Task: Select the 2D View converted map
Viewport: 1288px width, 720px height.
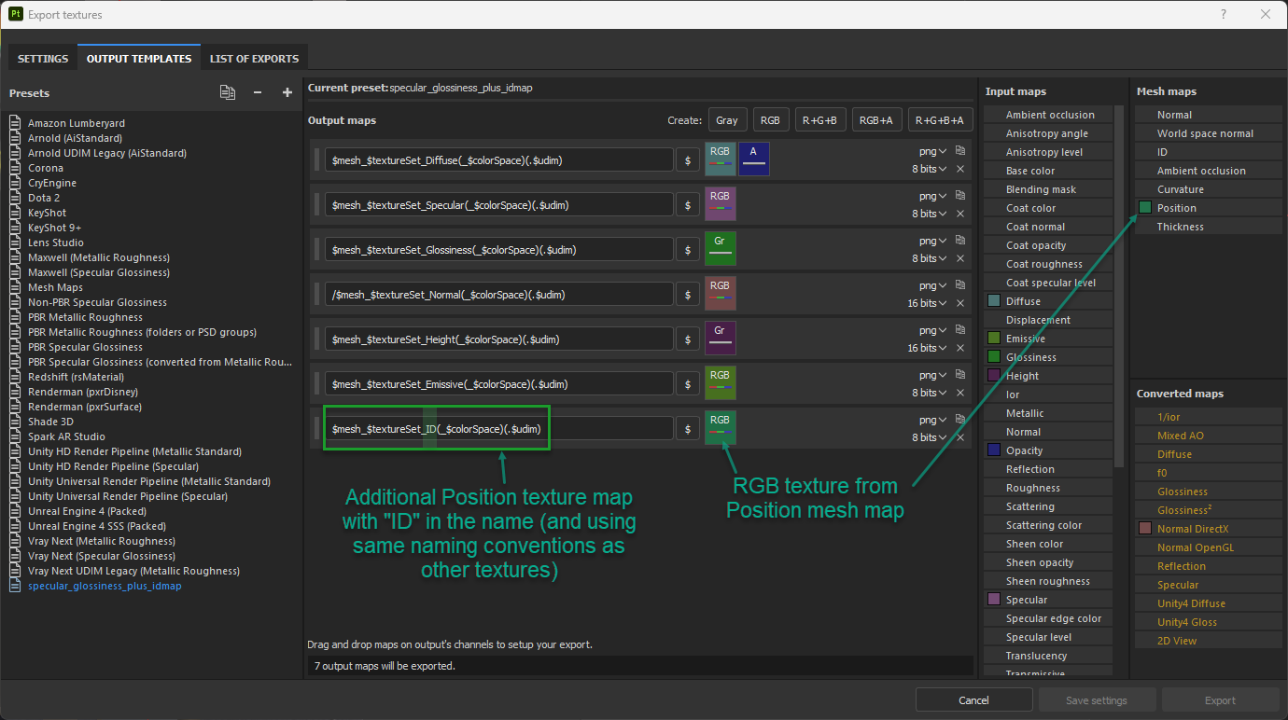Action: (x=1209, y=641)
